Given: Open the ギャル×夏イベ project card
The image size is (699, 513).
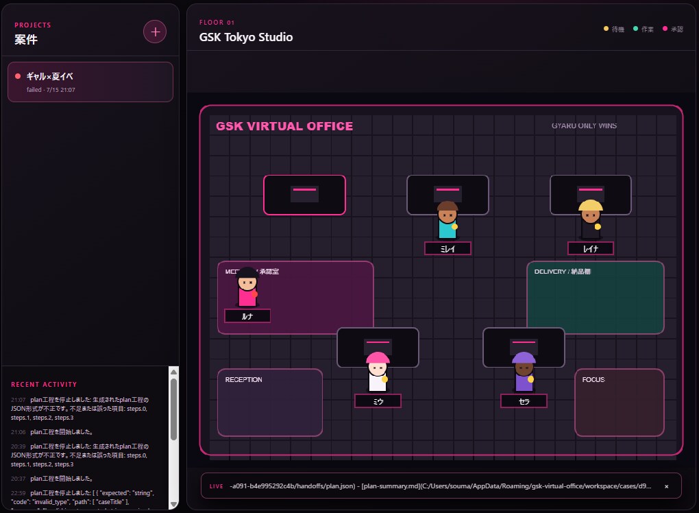Looking at the screenshot, I should tap(90, 82).
